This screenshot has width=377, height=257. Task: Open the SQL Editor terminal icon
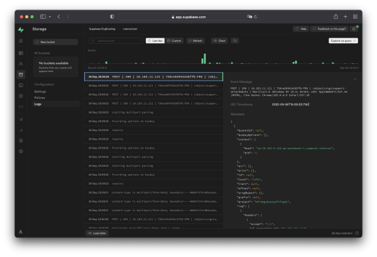(21, 85)
